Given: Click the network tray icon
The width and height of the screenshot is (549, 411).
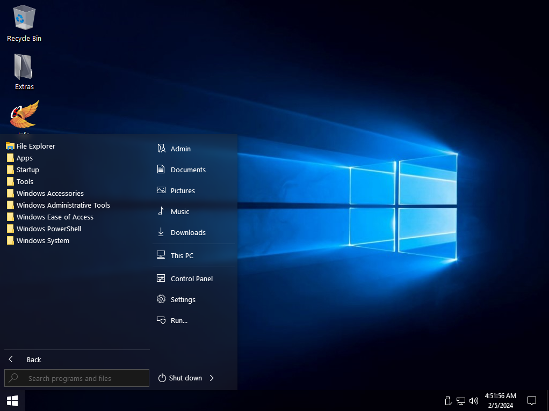Looking at the screenshot, I should tap(461, 400).
